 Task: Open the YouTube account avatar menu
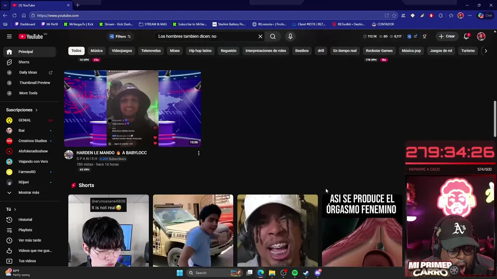481,36
